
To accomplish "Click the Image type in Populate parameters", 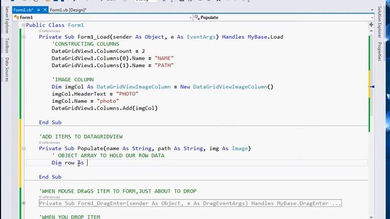I will coord(239,148).
